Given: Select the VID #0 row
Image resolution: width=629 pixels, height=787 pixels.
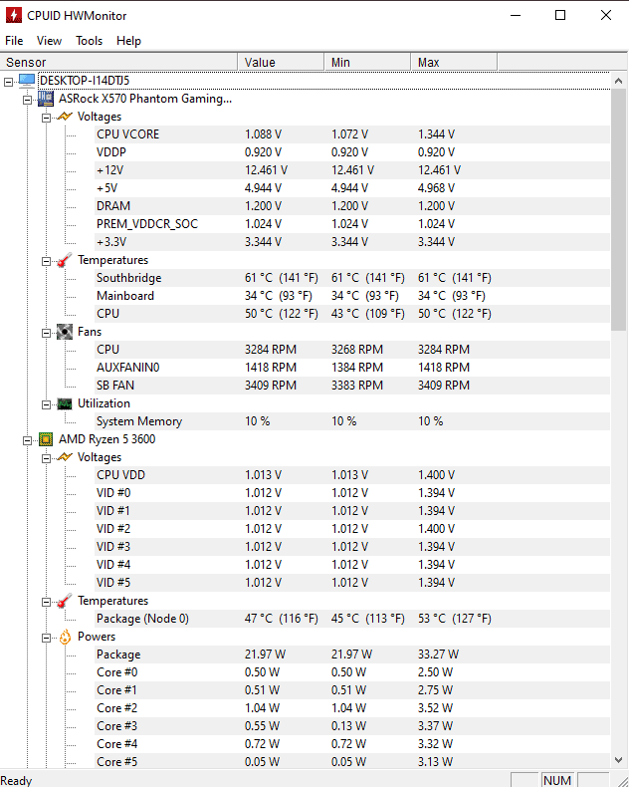Looking at the screenshot, I should point(352,493).
